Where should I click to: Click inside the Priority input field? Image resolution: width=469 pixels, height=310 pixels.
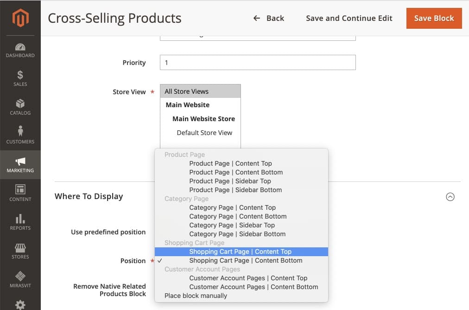pyautogui.click(x=257, y=62)
